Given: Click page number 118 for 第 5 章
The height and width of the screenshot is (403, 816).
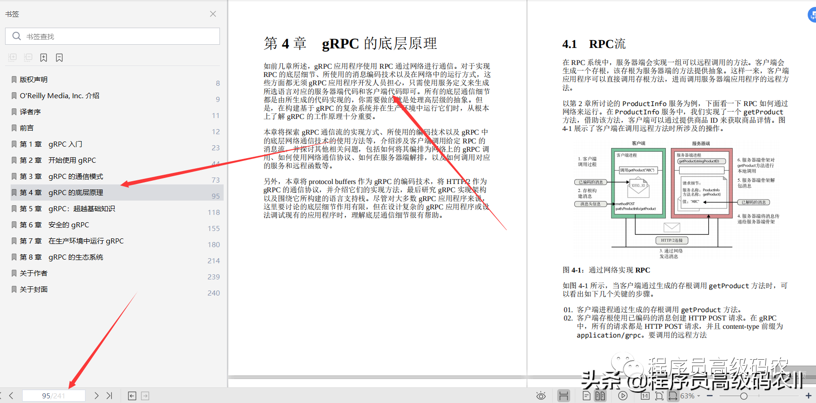Looking at the screenshot, I should pos(214,213).
